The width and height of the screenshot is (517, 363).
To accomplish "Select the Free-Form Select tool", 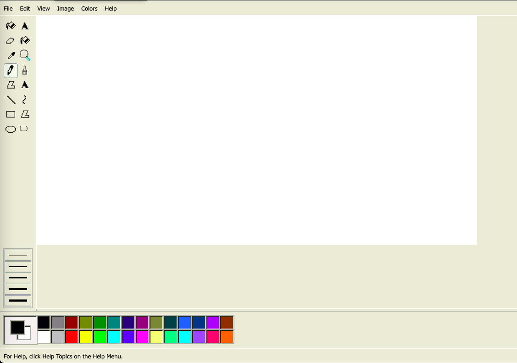I will [x=10, y=26].
